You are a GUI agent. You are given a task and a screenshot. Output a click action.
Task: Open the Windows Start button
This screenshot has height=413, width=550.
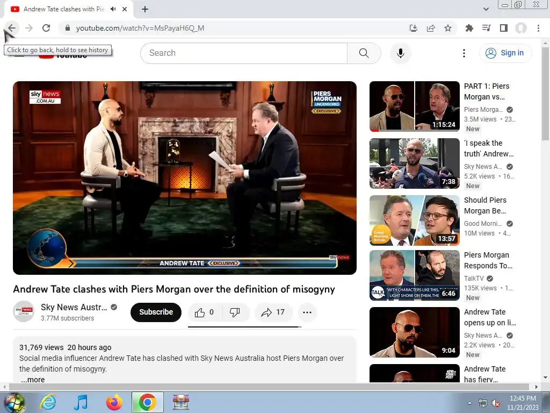[14, 402]
